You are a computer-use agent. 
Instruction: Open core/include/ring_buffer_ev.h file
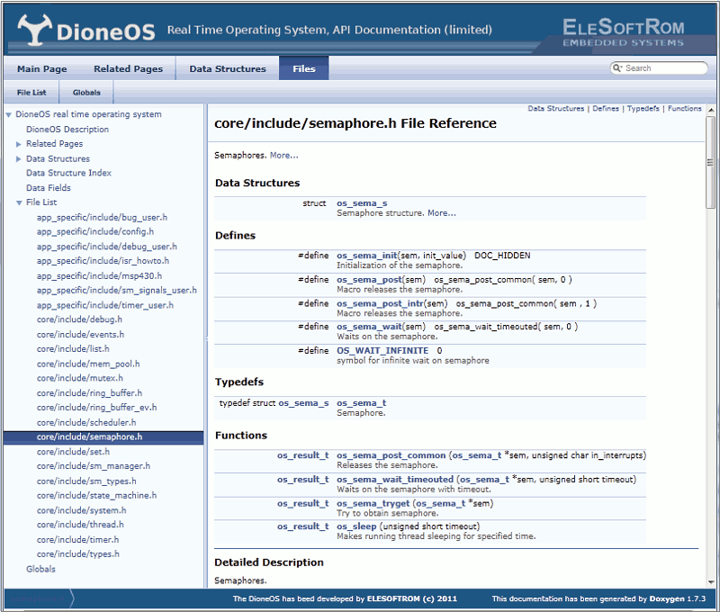click(x=97, y=408)
